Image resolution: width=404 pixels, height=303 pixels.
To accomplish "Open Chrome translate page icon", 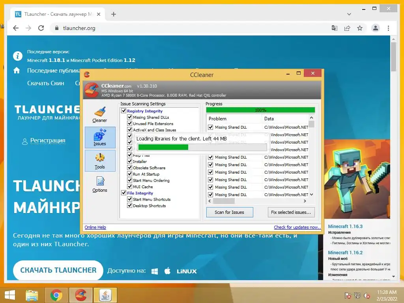I will coord(335,28).
